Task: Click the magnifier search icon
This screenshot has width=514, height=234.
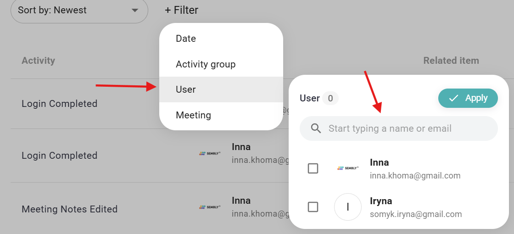Action: pos(316,128)
